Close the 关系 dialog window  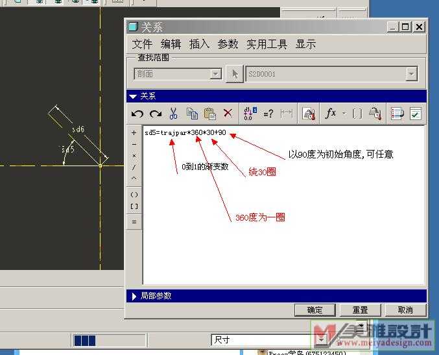tap(419, 27)
